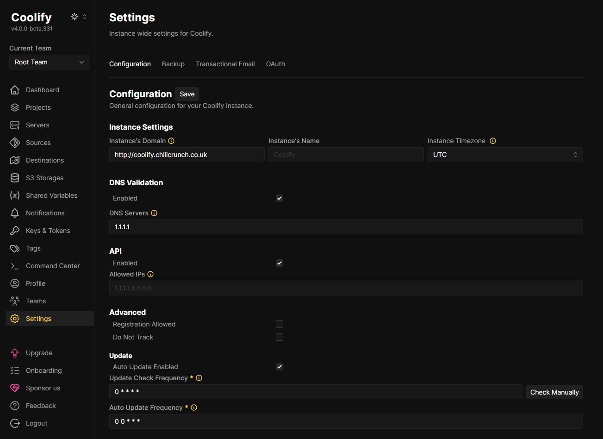Expand the Root Team dropdown
Viewport: 603px width, 439px height.
point(50,62)
